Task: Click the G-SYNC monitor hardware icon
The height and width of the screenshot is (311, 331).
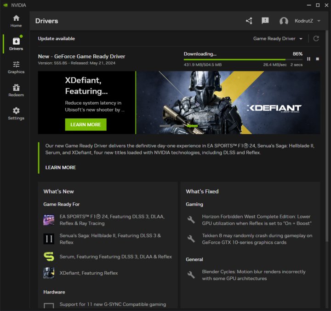Action: click(x=49, y=305)
